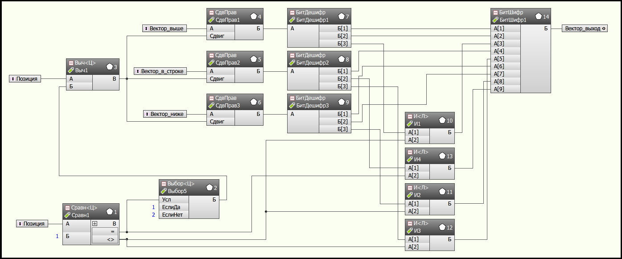
Task: Click the tag icon beside the СдвПрав2 name
Action: (211, 63)
